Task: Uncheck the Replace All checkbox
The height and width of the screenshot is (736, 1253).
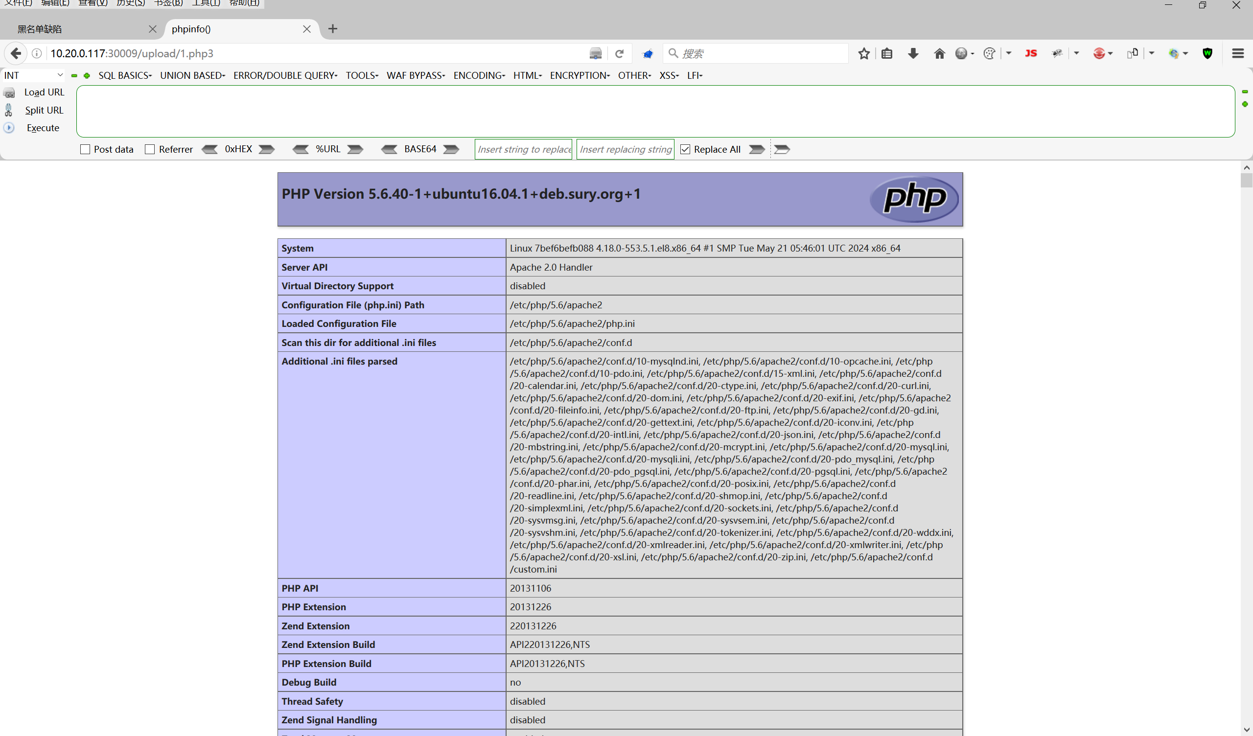Action: (685, 149)
